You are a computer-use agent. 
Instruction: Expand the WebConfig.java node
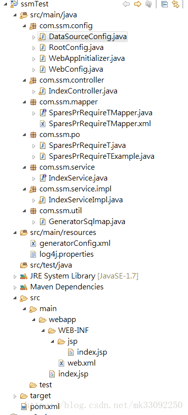coord(34,70)
